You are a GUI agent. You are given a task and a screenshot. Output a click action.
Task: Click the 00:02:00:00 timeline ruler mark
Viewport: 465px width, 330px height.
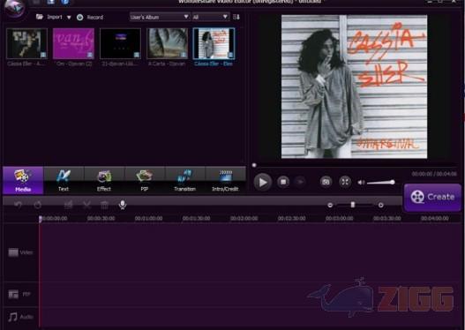(x=244, y=219)
